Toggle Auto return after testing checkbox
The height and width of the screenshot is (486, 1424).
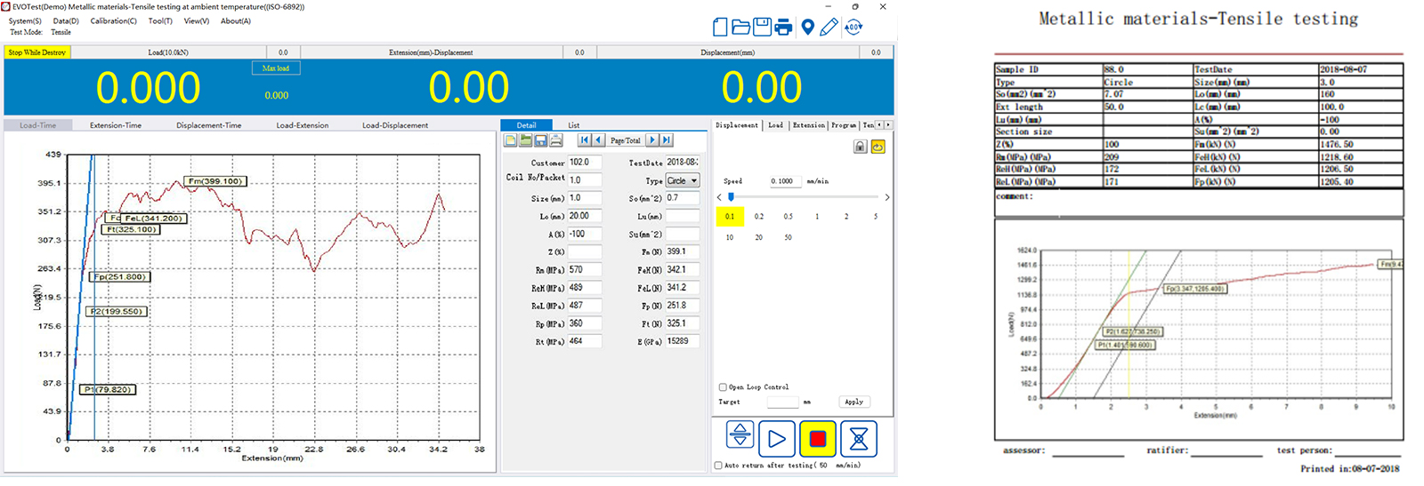(x=718, y=466)
